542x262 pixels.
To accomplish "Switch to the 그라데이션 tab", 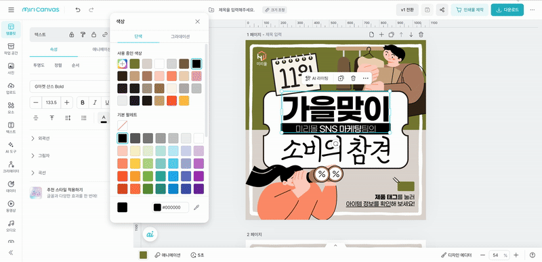I will (180, 36).
